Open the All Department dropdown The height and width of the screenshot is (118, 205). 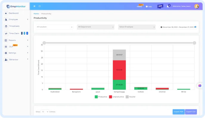(x=96, y=27)
